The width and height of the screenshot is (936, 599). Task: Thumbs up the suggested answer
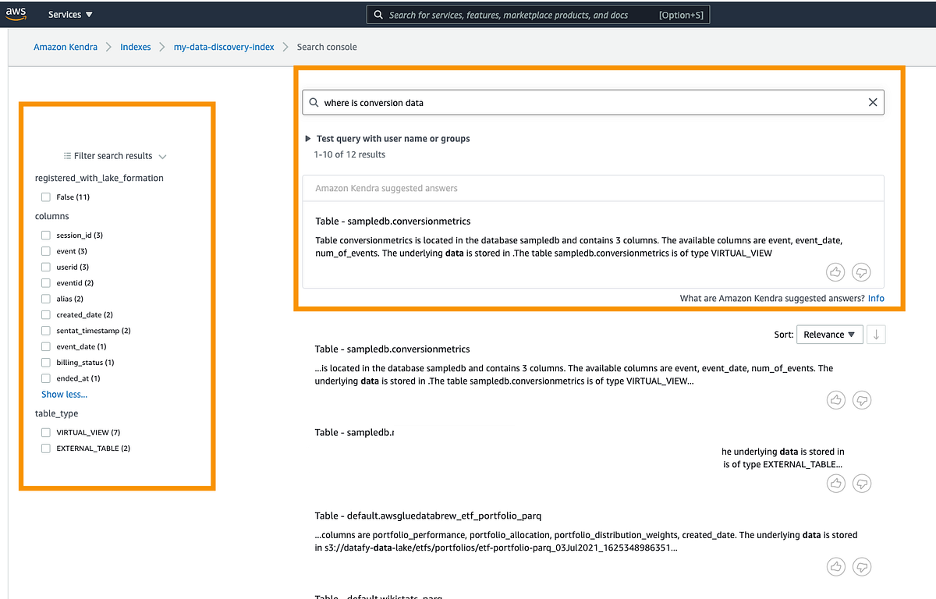836,272
